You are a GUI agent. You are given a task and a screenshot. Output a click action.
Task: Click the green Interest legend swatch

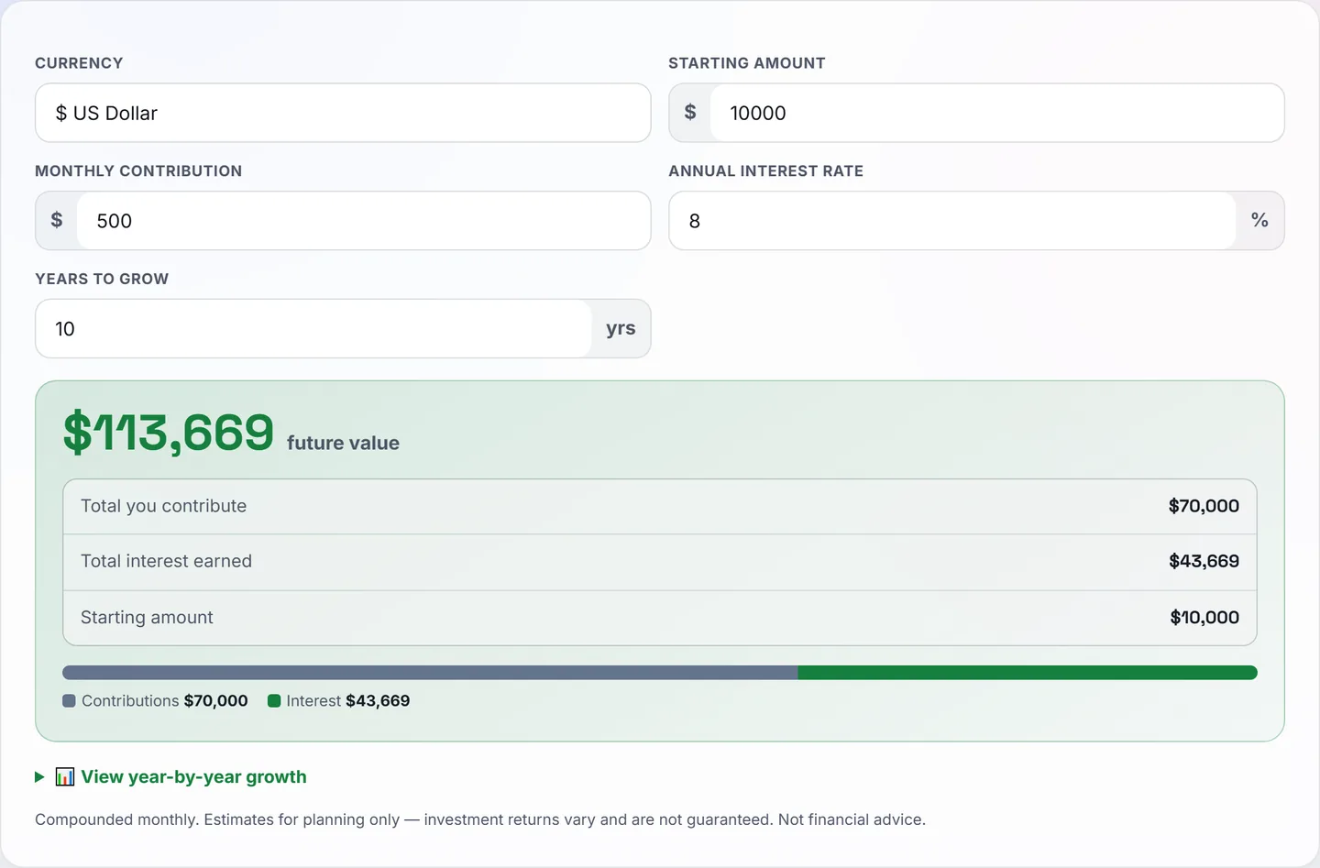tap(273, 701)
